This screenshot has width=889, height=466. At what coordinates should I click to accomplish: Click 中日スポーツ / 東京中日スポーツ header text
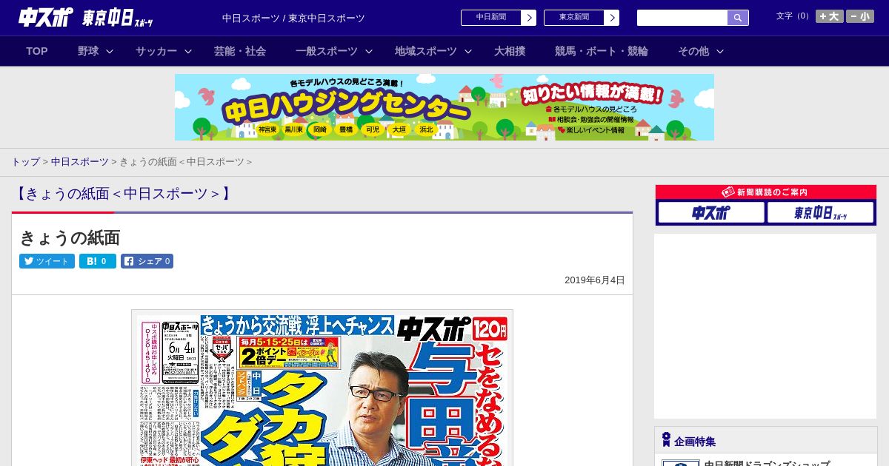tap(293, 18)
